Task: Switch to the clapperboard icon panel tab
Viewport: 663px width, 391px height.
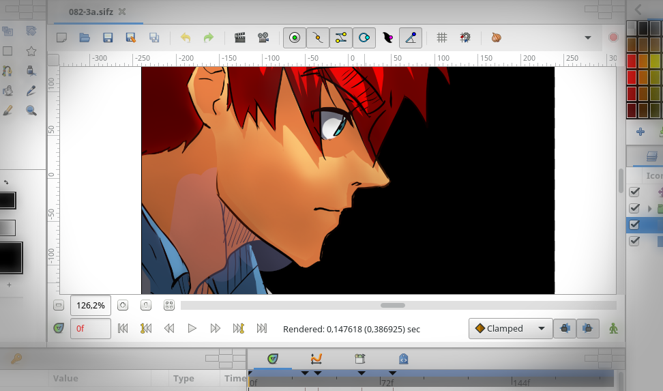Action: (x=360, y=359)
